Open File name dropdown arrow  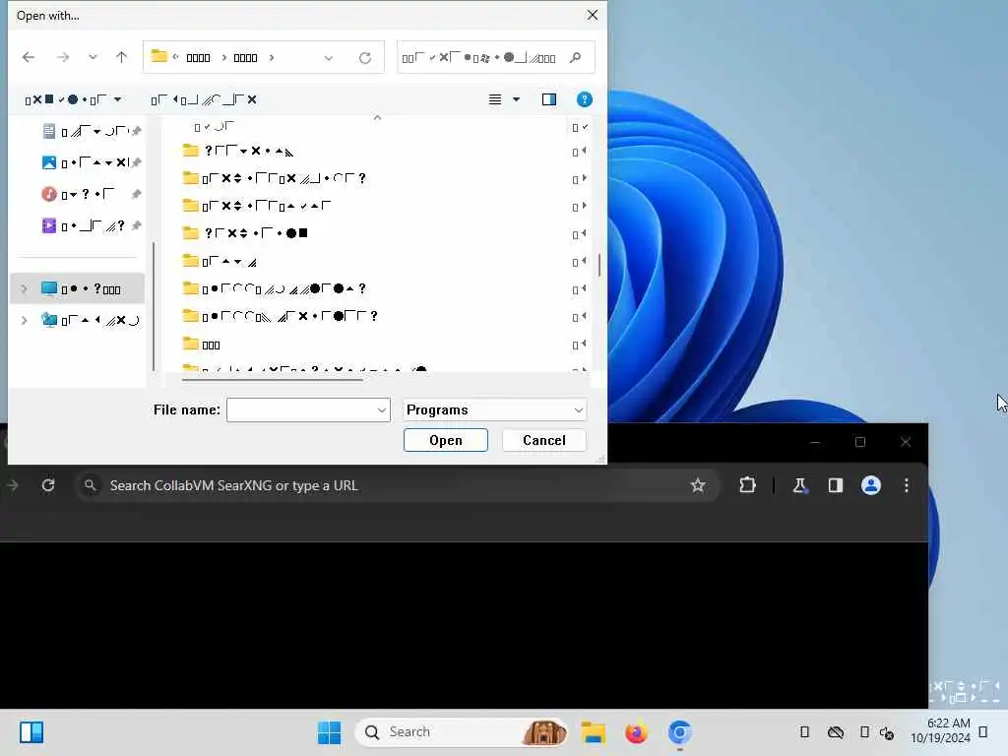(x=382, y=410)
